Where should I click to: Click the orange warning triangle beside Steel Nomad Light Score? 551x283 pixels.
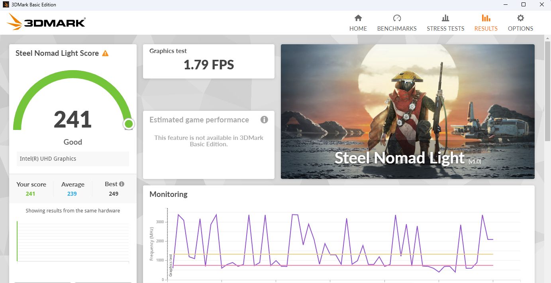pyautogui.click(x=105, y=53)
